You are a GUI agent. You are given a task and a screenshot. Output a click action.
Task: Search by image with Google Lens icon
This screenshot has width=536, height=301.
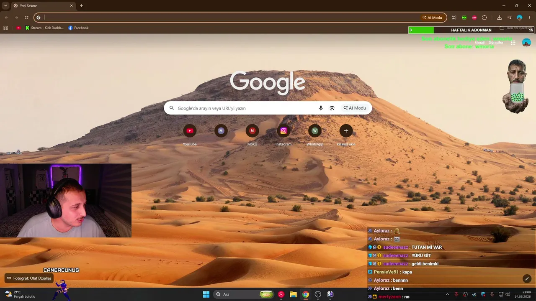point(332,108)
